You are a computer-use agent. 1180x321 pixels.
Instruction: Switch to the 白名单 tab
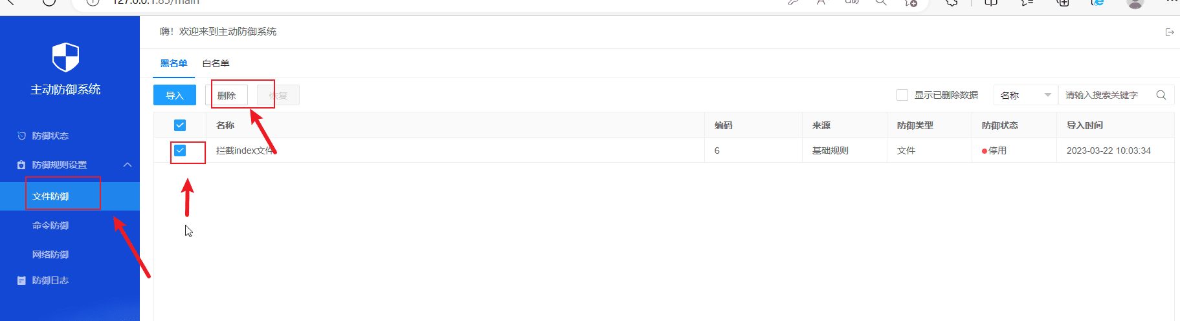tap(216, 63)
